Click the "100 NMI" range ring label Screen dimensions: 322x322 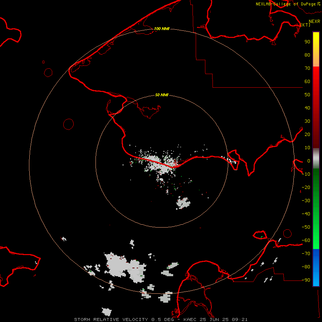click(162, 29)
